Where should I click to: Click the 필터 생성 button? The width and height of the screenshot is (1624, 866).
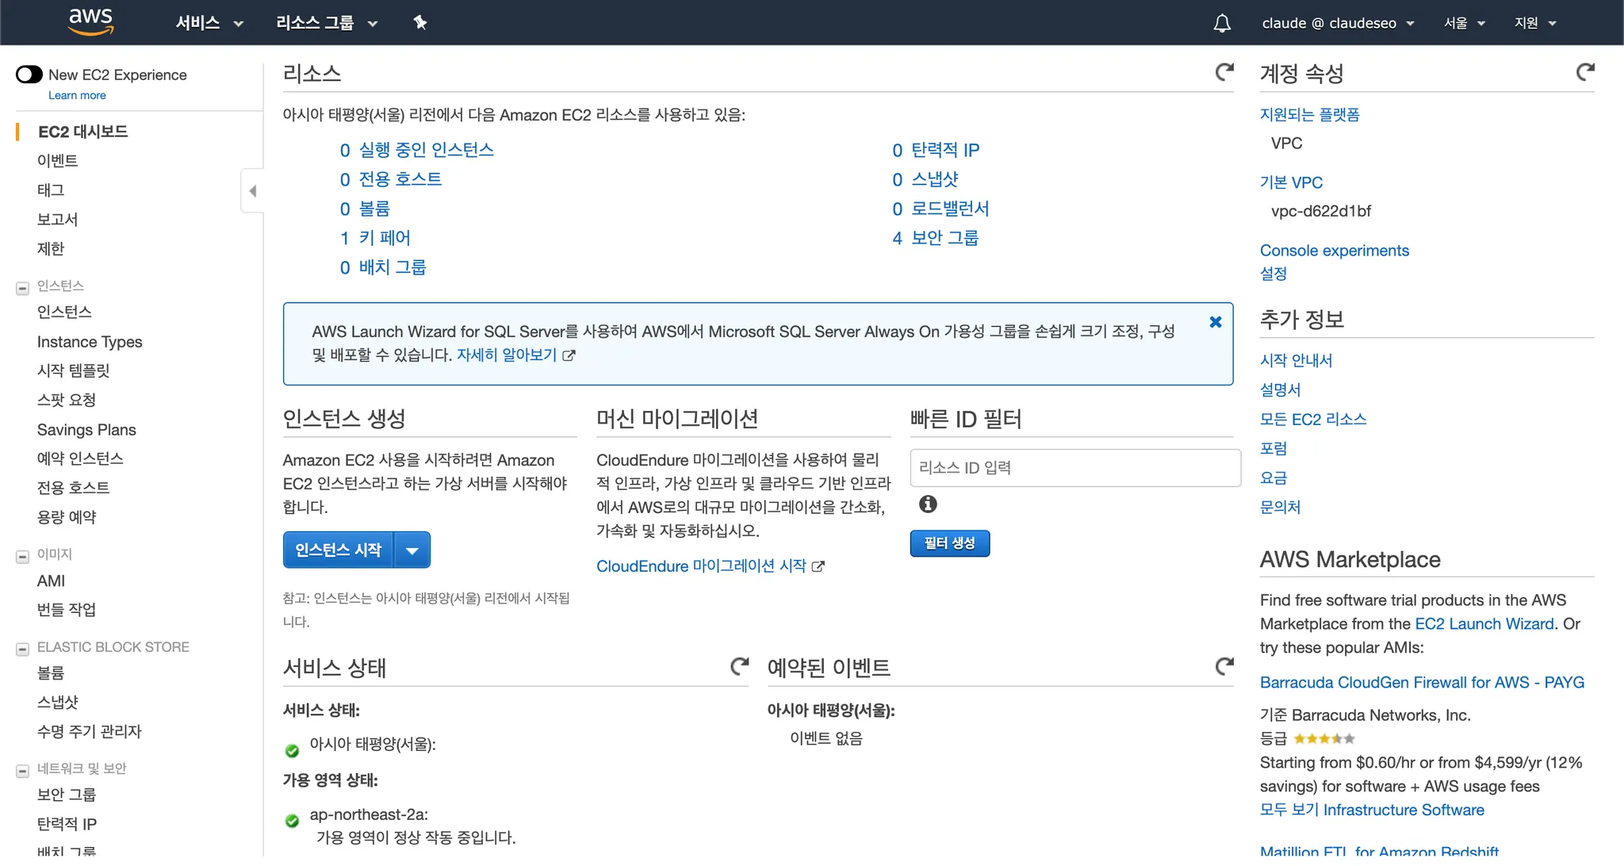coord(949,543)
